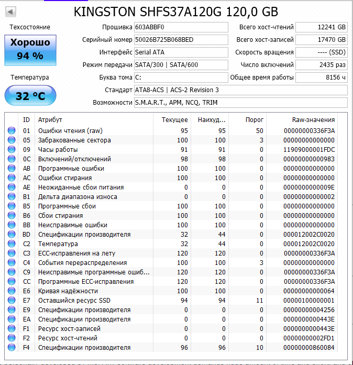Click attribute name Кривая надёжности
The width and height of the screenshot is (353, 365).
pos(68,291)
